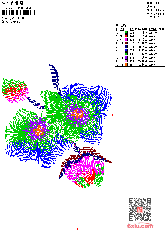The height and width of the screenshot is (231, 166).
Task: Select the red swatch in stop row 2
Action: (x=126, y=36)
